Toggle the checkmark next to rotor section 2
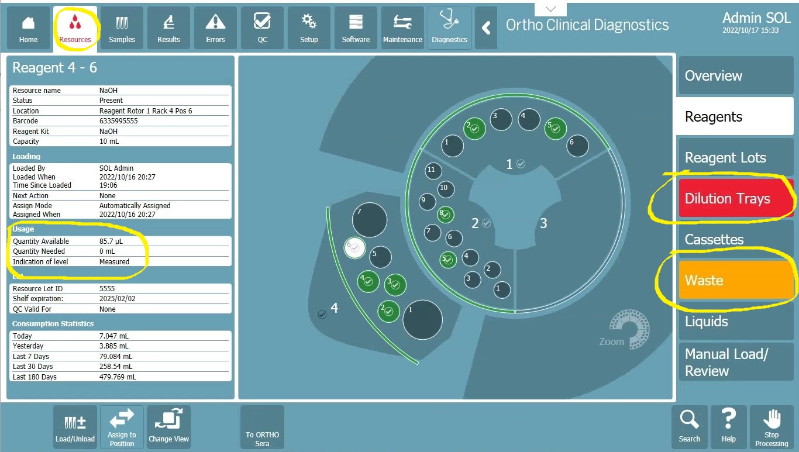The image size is (799, 452). (487, 223)
